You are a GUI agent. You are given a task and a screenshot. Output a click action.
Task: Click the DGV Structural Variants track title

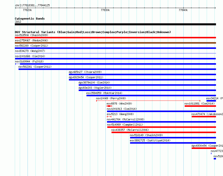point(93,32)
